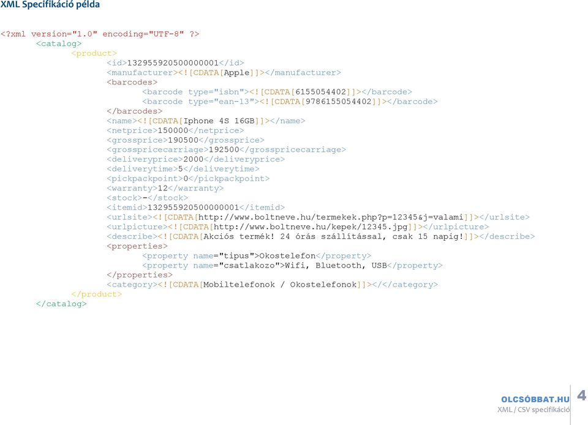The image size is (588, 425).
Task: Click the opening <catalog> tag
Action: pyautogui.click(x=59, y=44)
